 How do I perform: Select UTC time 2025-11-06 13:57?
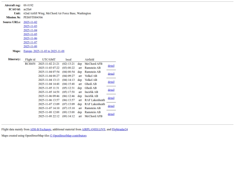tap(49, 100)
